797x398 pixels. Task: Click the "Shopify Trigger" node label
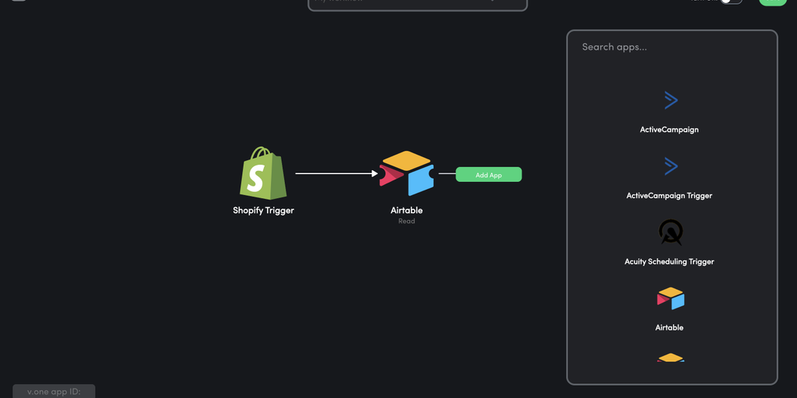click(263, 210)
